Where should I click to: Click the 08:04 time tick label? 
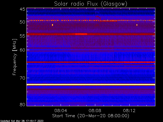61,111
